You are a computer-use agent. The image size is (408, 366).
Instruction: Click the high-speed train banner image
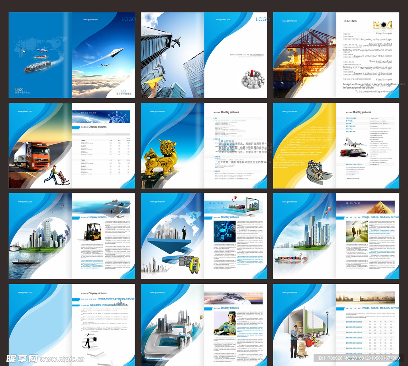(x=233, y=298)
